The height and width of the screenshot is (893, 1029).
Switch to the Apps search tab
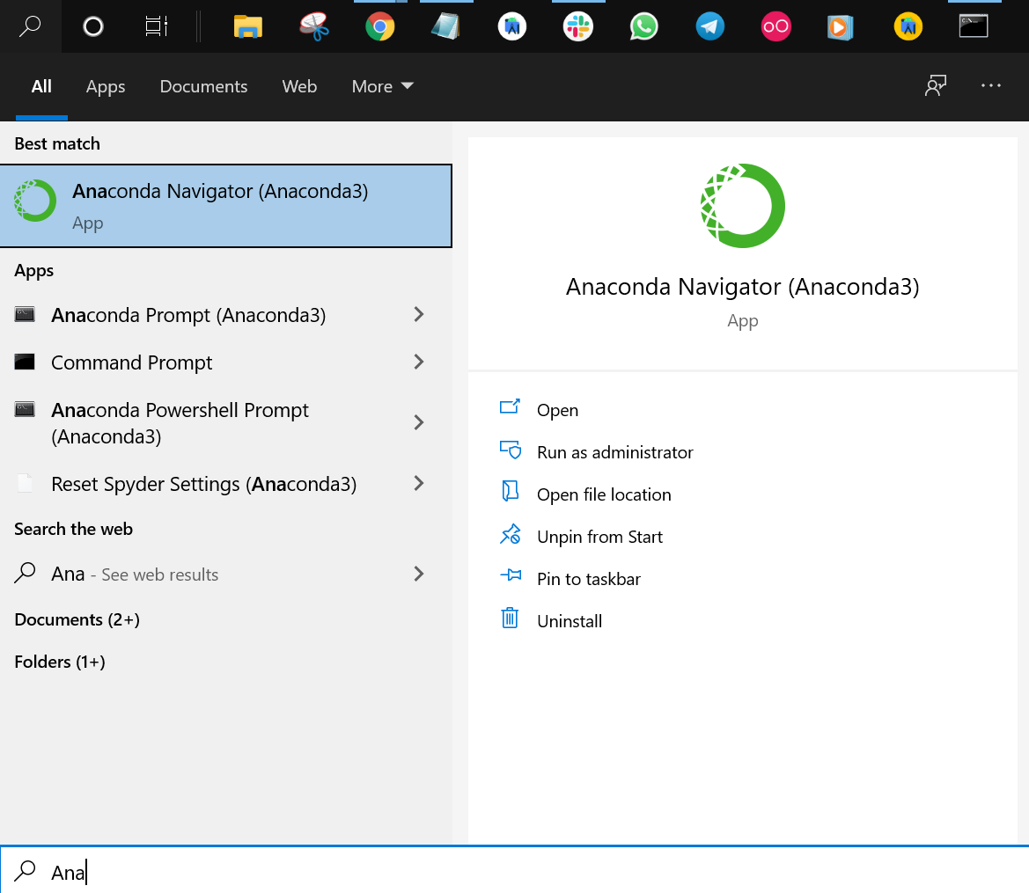[106, 86]
